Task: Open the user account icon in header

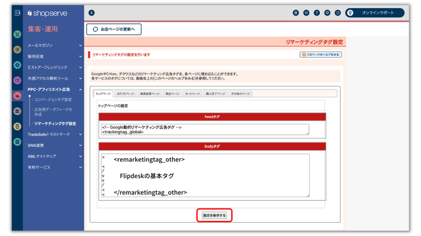Action: (x=92, y=13)
